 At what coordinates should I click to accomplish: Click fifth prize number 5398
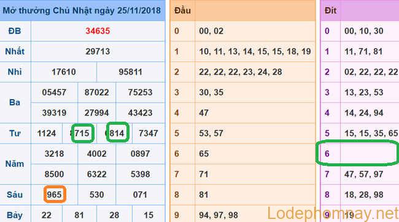[140, 174]
